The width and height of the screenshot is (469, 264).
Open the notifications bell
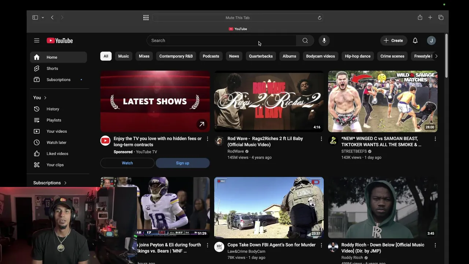tap(415, 40)
